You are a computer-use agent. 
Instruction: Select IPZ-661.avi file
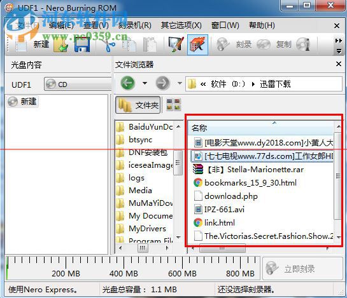pos(219,210)
